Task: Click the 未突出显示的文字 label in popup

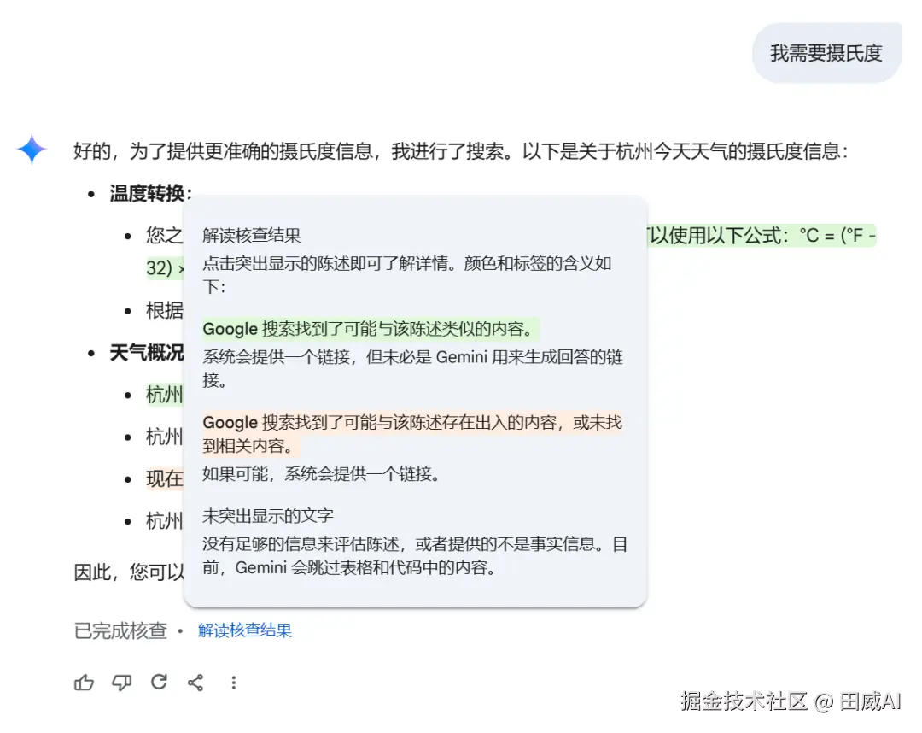Action: pos(267,516)
